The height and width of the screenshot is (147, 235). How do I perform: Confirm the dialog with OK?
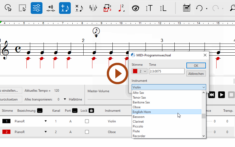point(196,65)
